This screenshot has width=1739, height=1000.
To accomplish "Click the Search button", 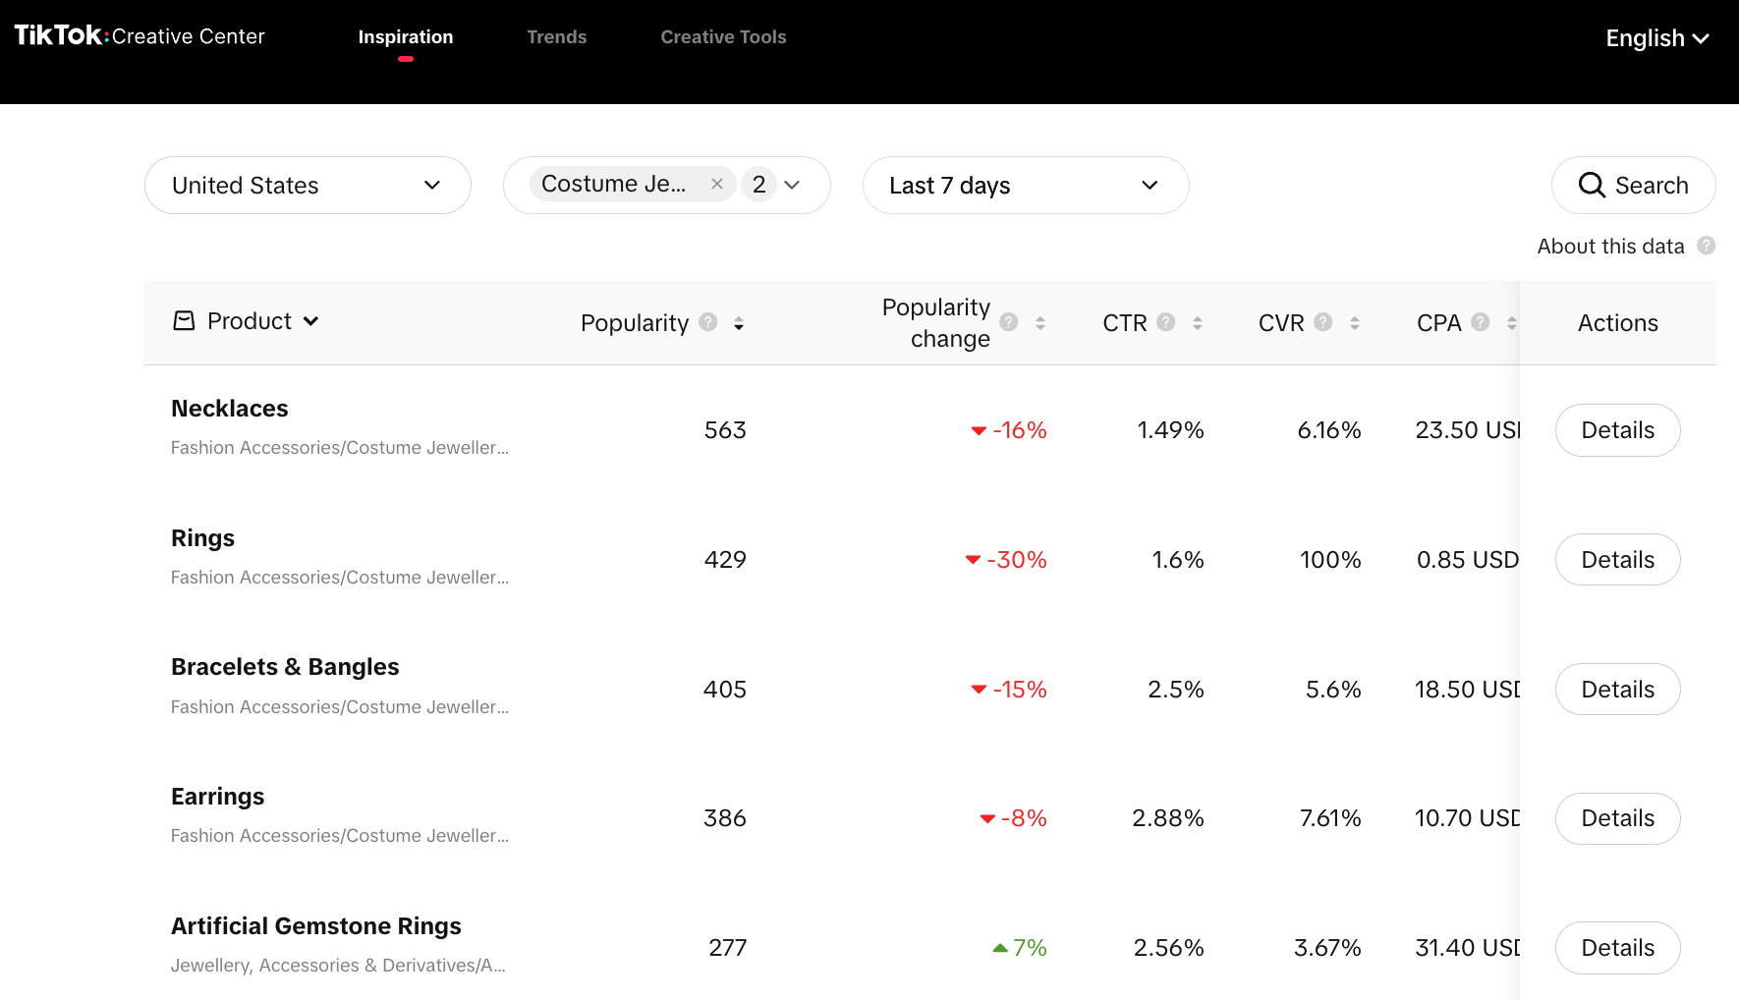I will [1633, 186].
